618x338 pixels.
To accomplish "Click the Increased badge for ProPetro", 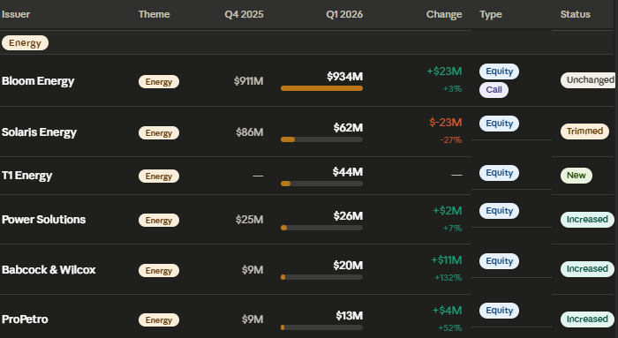I will (587, 319).
